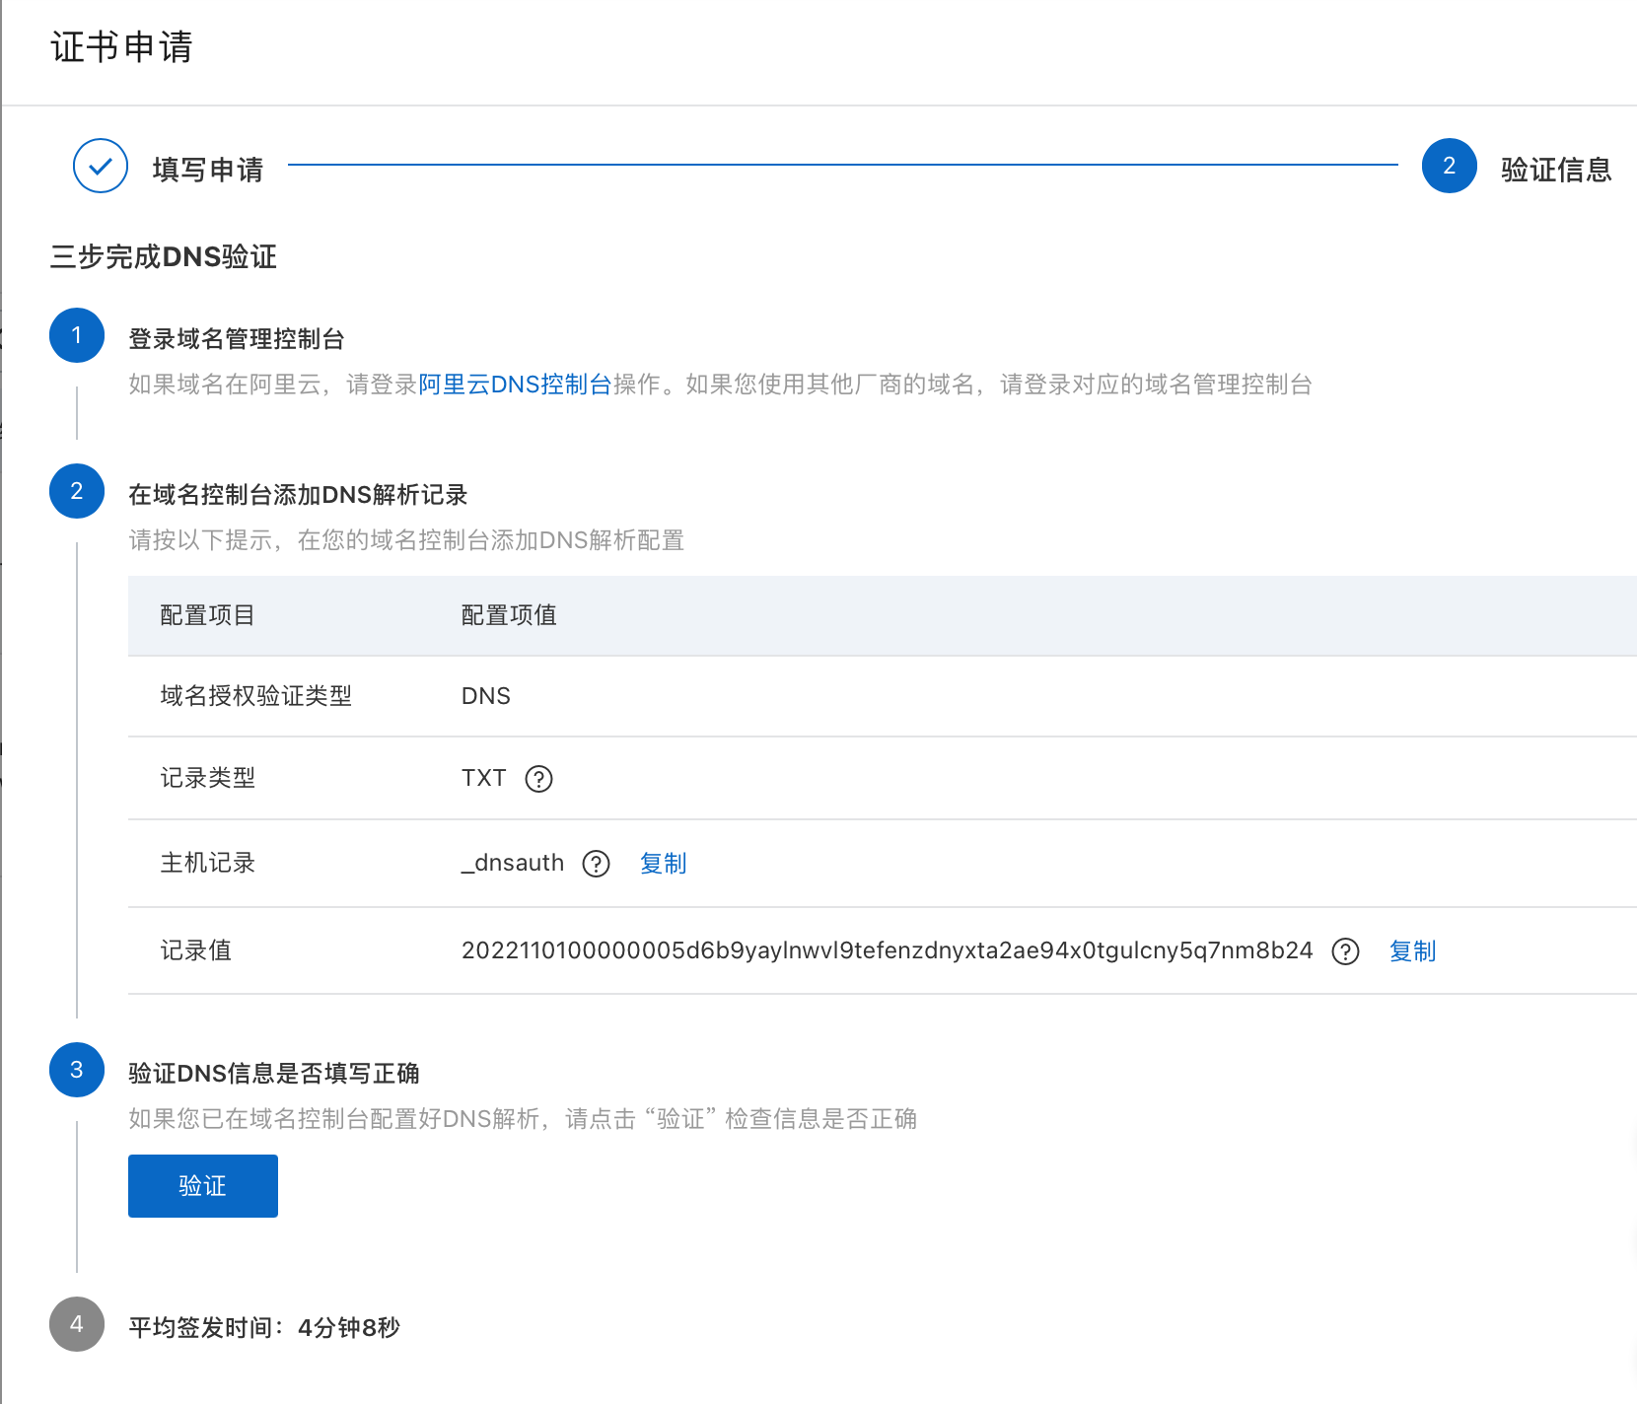This screenshot has height=1404, width=1637.
Task: Click the number 1 circle for 登录域名管理控制台
Action: point(77,335)
